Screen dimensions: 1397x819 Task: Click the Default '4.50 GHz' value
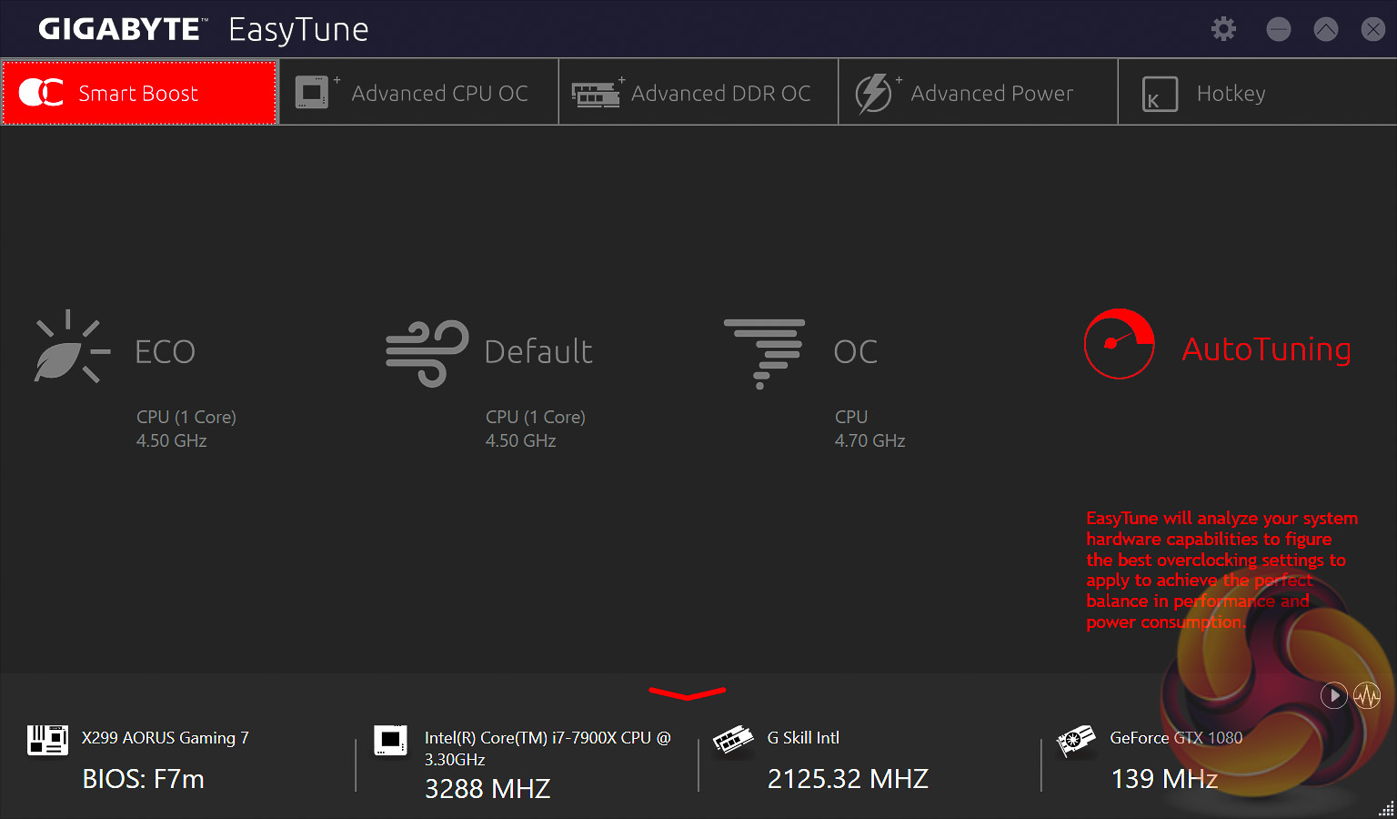pos(521,440)
